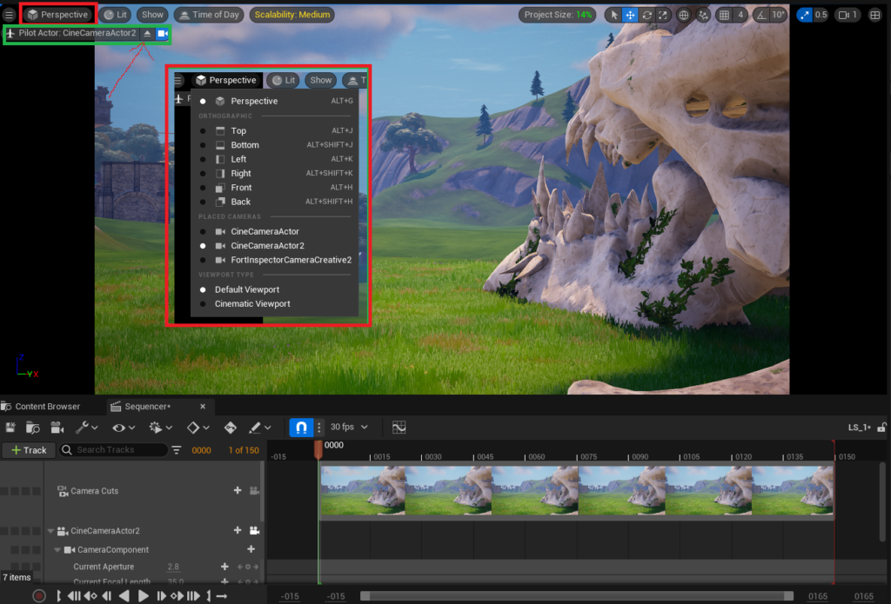Image resolution: width=891 pixels, height=604 pixels.
Task: Click the add Track button
Action: (x=29, y=450)
